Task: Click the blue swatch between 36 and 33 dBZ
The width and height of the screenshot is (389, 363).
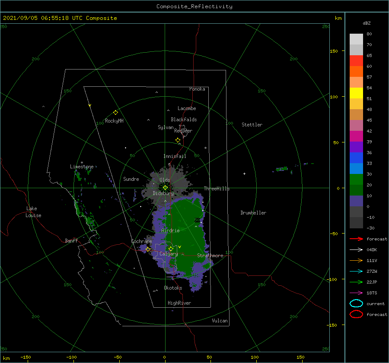Action: (x=356, y=158)
